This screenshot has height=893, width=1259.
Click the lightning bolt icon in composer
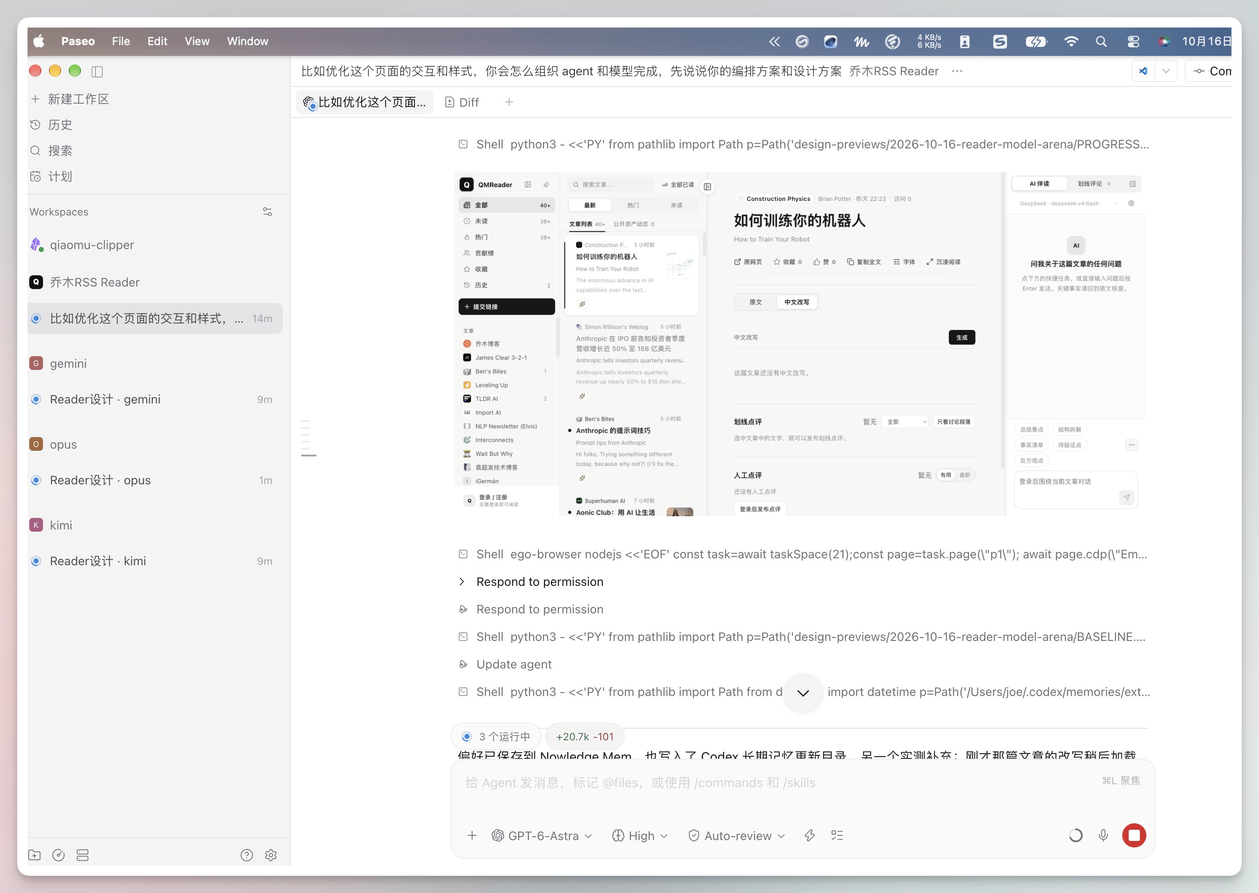tap(810, 836)
